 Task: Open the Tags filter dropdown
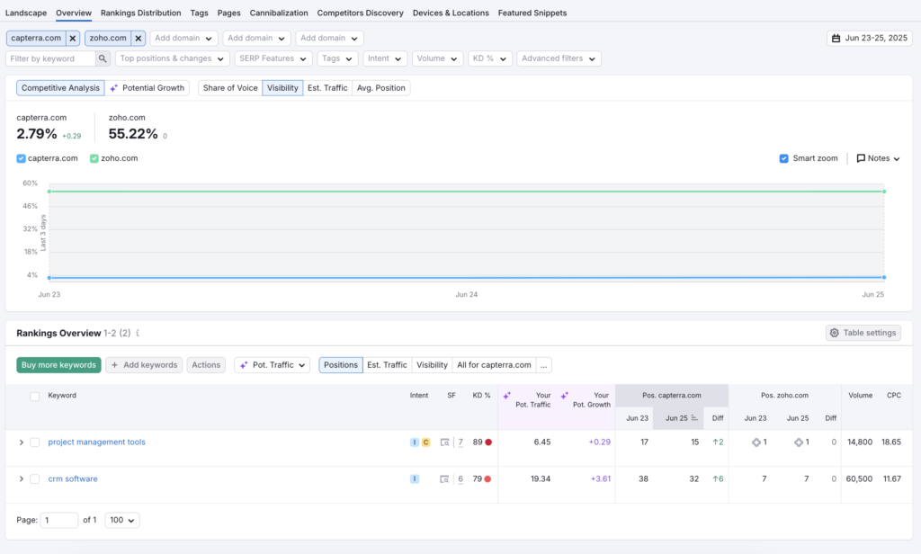[x=338, y=58]
